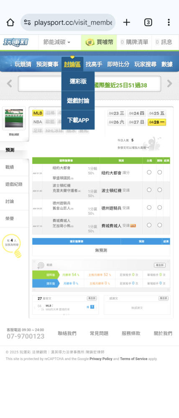
Task: Select 主推 radio for 費城費城人
Action: tap(149, 225)
